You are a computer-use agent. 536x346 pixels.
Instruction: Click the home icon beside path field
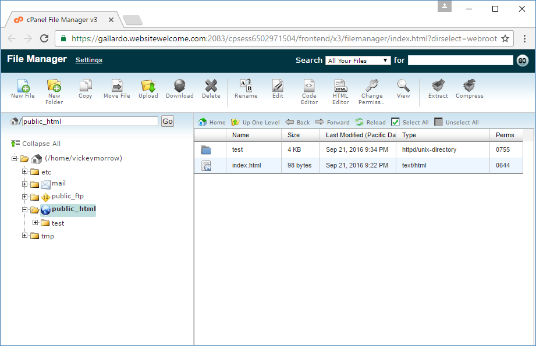point(15,122)
